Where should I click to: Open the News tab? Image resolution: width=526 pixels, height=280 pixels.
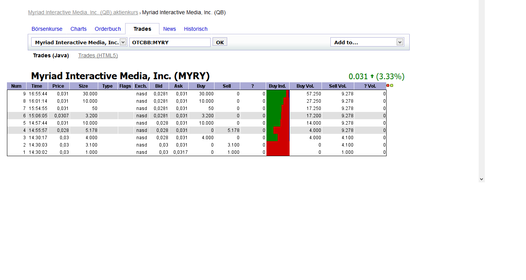[x=169, y=29]
